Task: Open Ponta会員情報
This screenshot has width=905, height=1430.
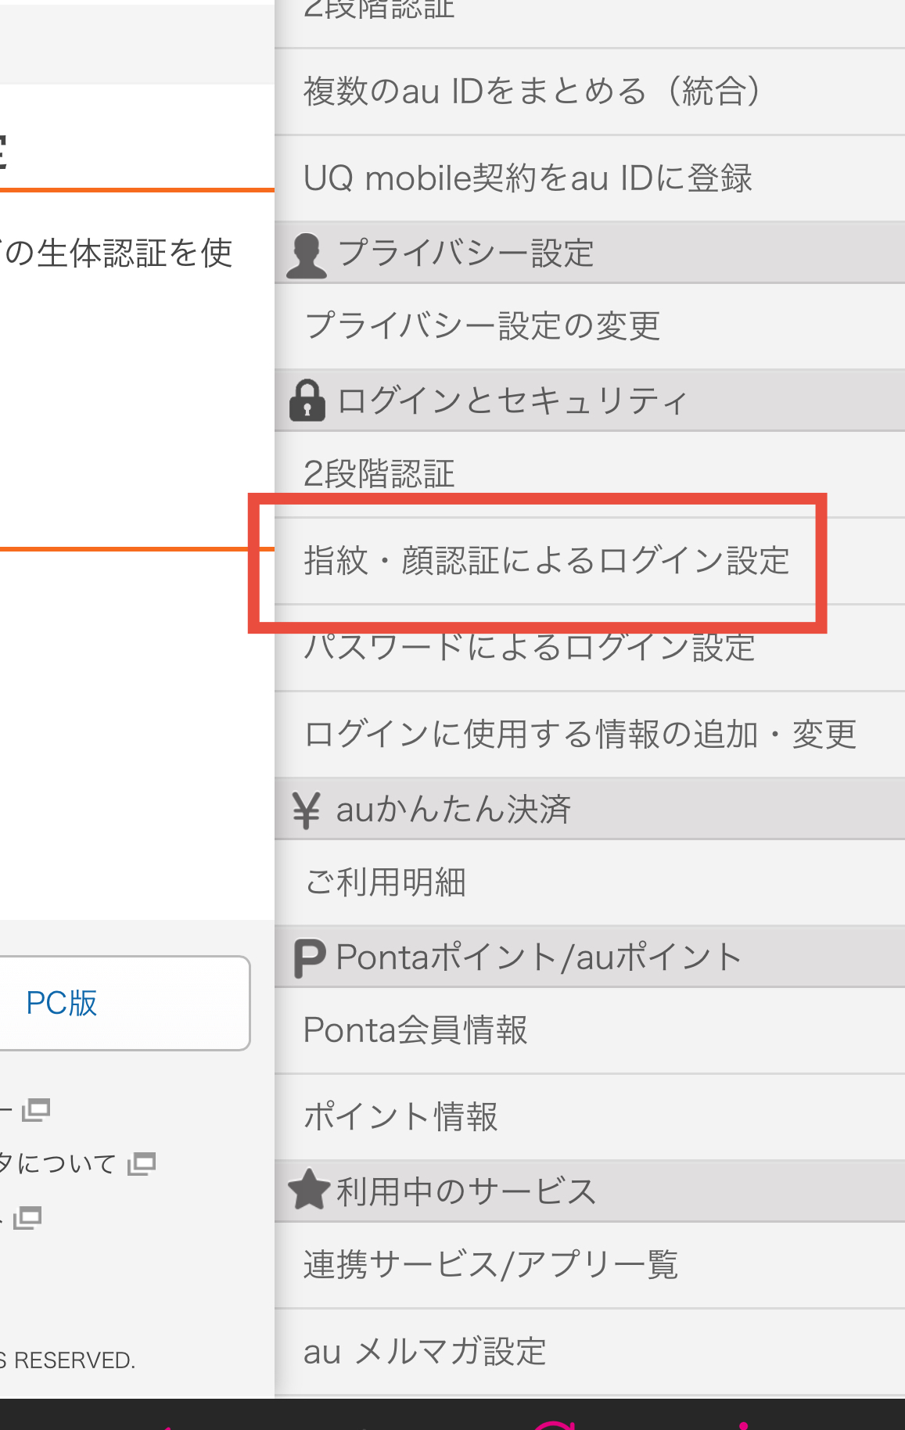Action: click(x=415, y=1030)
